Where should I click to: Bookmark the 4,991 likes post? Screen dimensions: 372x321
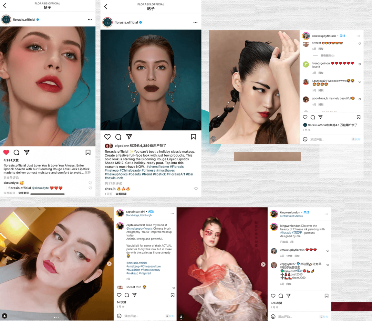click(x=88, y=152)
